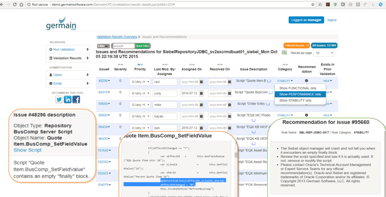Open Assigned On calendar for ben row
This screenshot has width=386, height=197.
pos(201,128)
